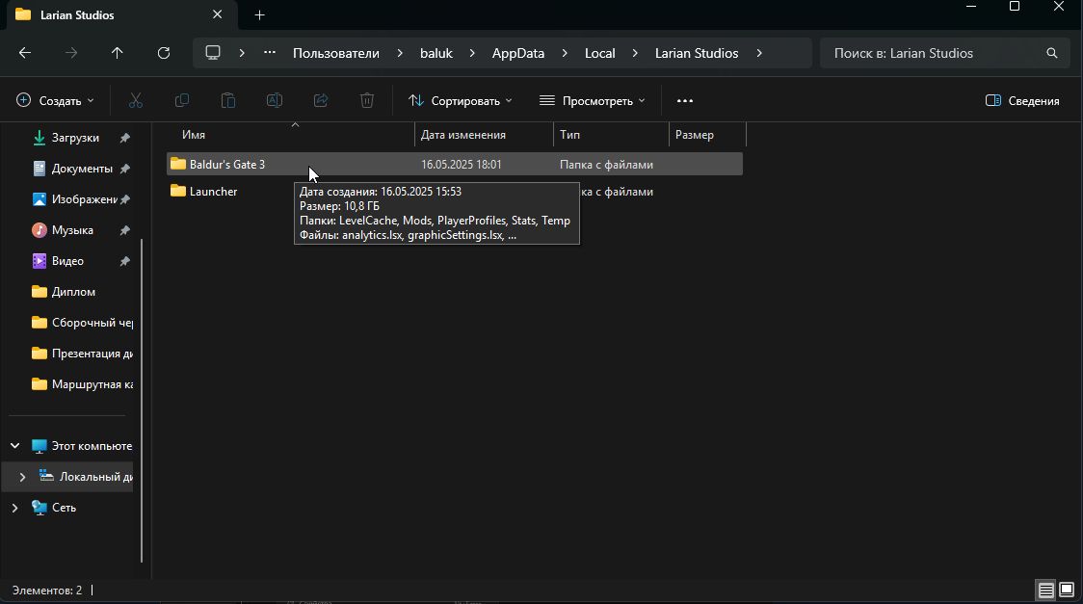The width and height of the screenshot is (1083, 604).
Task: Expand chevron after Пользователи in path
Action: (399, 53)
